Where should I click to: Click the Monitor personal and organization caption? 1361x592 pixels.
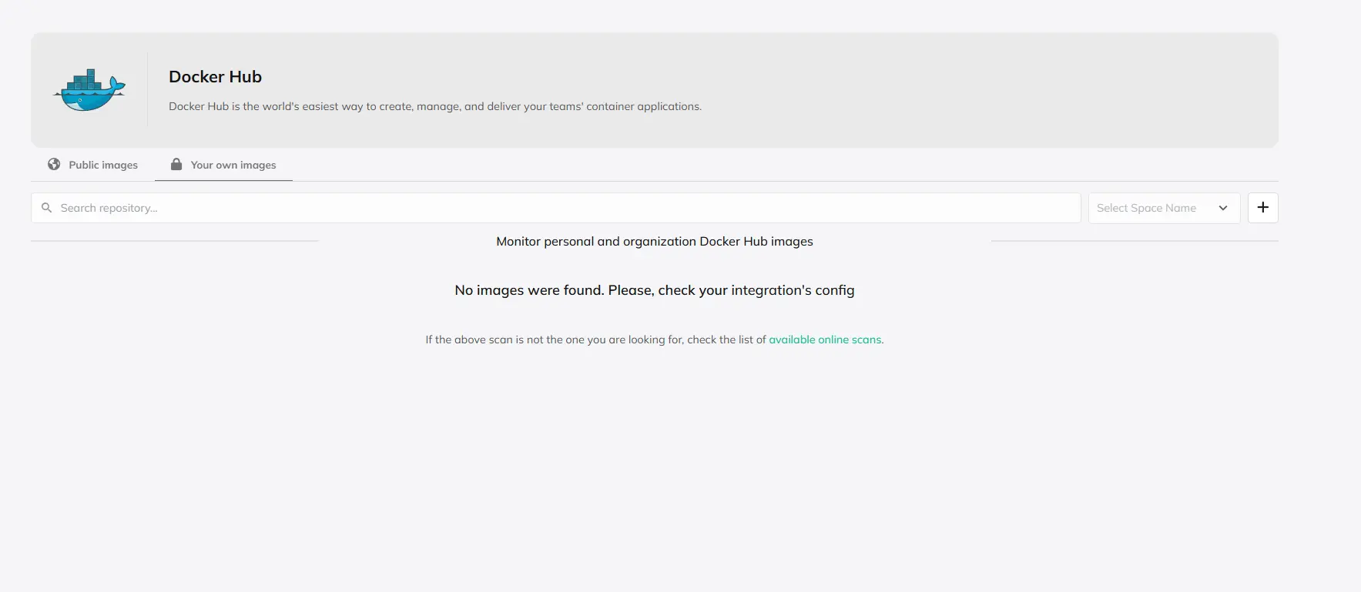(x=654, y=242)
